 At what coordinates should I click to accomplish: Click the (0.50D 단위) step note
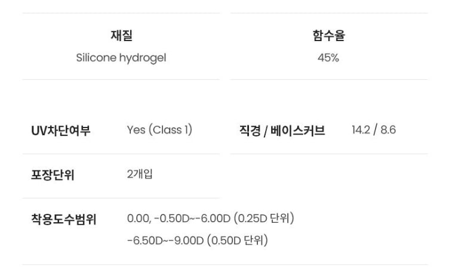[x=238, y=241]
